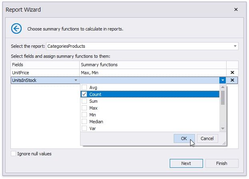The width and height of the screenshot is (249, 179).
Task: Close the Report Wizard dialog
Action: [236, 9]
